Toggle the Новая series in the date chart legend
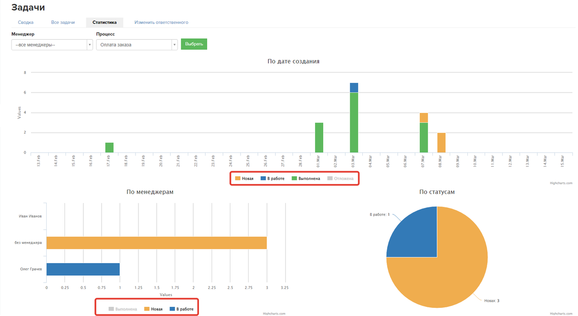 [x=244, y=178]
